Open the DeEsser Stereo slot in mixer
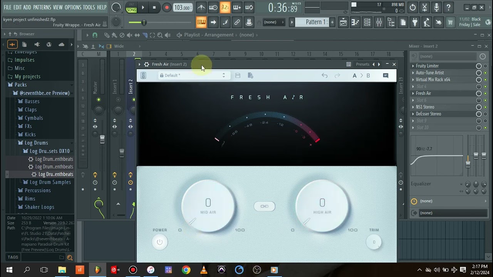This screenshot has height=277, width=493. coord(444,114)
